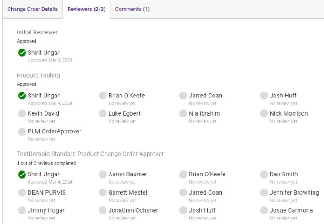Click Shirit Ungar's green checkmark in Product Tooling
This screenshot has width=324, height=224.
[x=21, y=96]
